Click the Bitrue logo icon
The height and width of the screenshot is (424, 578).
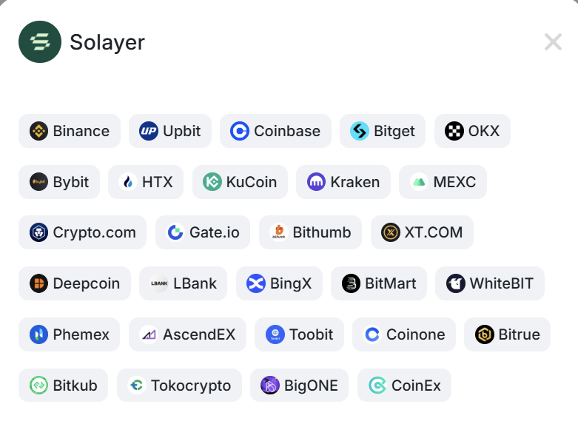pos(485,334)
